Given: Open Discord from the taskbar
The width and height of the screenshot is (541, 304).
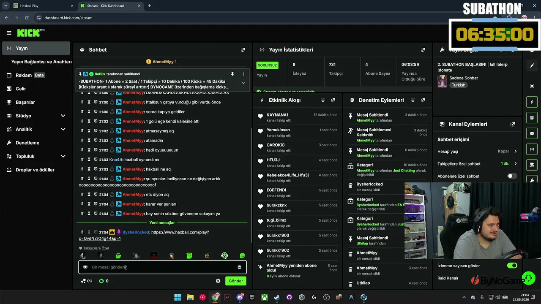Looking at the screenshot, I should (x=240, y=297).
